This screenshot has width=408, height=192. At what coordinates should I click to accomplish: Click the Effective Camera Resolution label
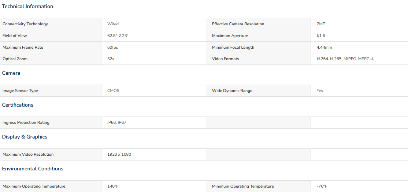(x=238, y=24)
